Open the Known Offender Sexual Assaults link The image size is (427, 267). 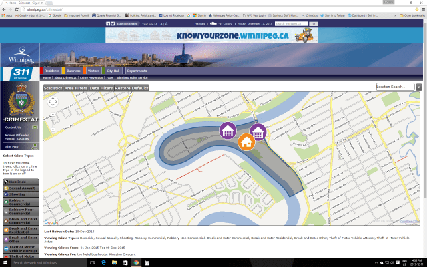pyautogui.click(x=18, y=136)
